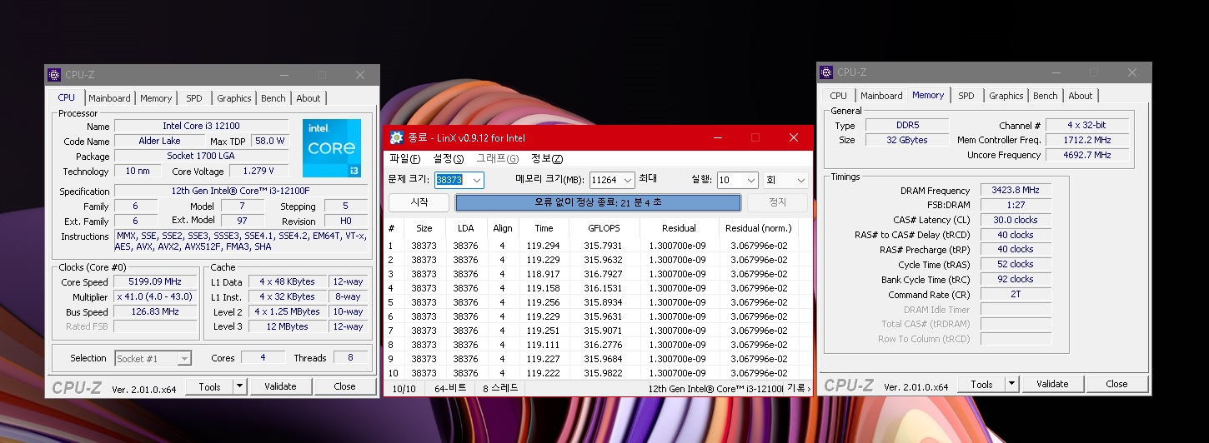Open Mainboard tab in right CPU-Z window

coord(882,96)
